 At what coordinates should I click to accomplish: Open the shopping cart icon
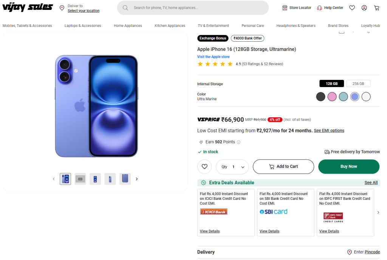pos(376,8)
